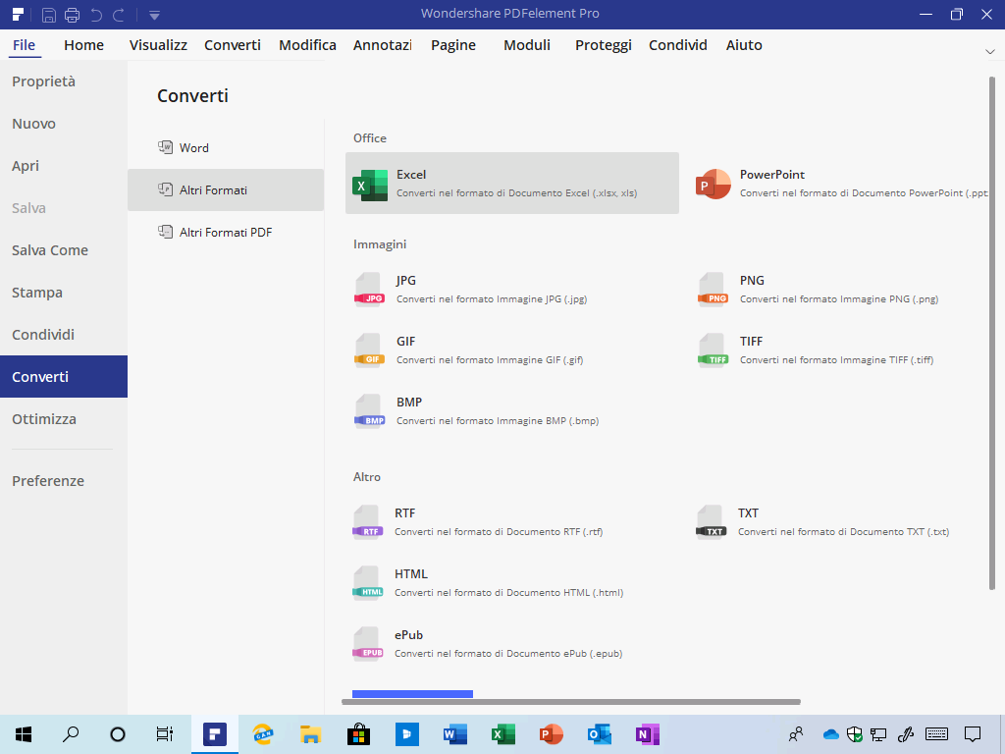Select Converti in the File sidebar

click(x=64, y=376)
